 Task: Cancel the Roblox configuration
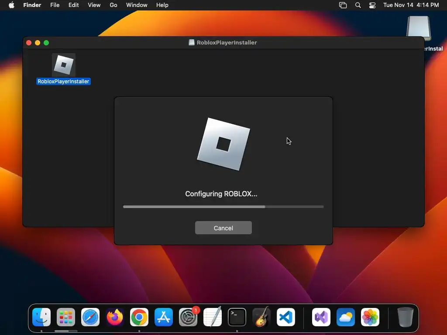[x=223, y=228]
